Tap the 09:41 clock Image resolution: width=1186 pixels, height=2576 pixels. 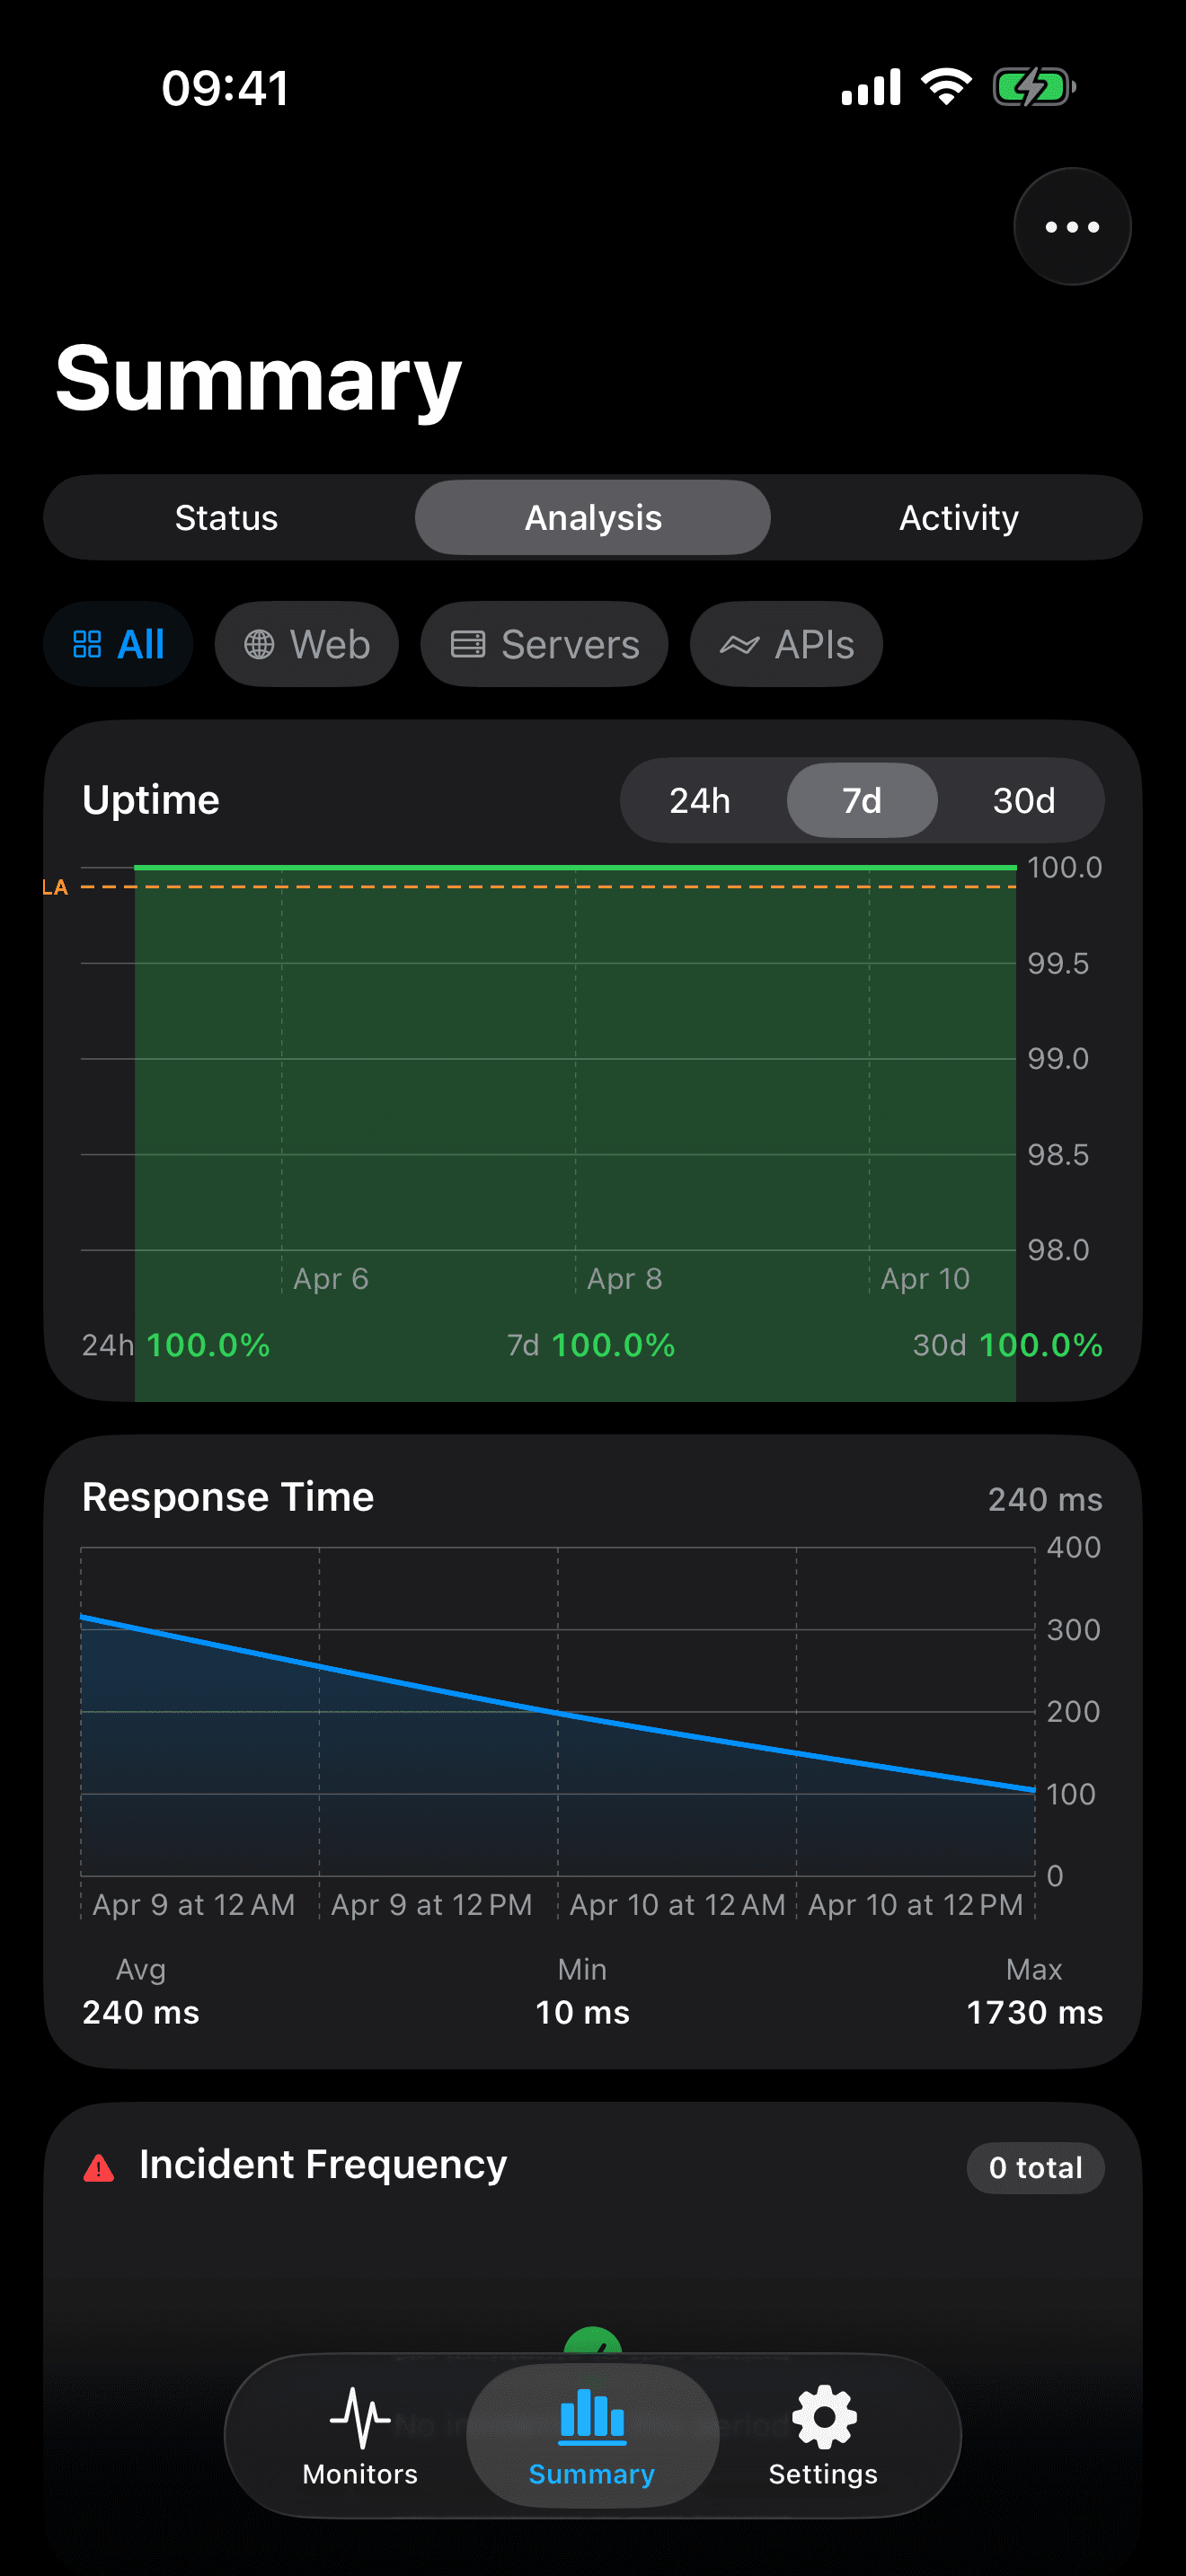point(226,88)
